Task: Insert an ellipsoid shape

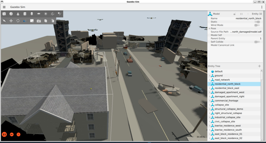Action: pyautogui.click(x=39, y=14)
